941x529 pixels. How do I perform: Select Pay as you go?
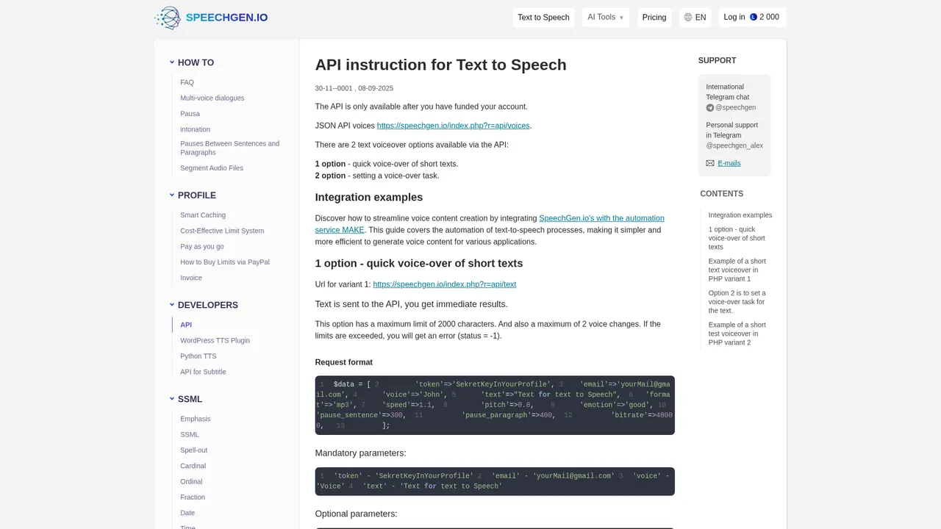[x=202, y=247]
